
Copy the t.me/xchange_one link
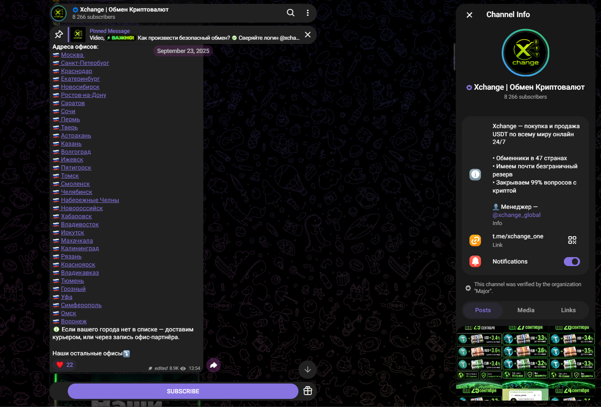click(x=518, y=236)
